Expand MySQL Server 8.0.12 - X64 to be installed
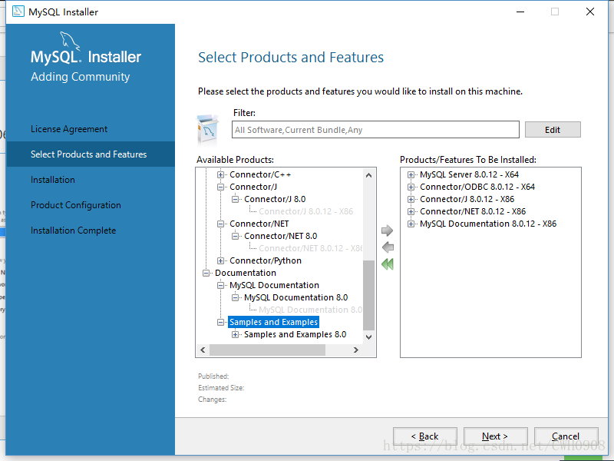This screenshot has width=614, height=461. point(411,175)
